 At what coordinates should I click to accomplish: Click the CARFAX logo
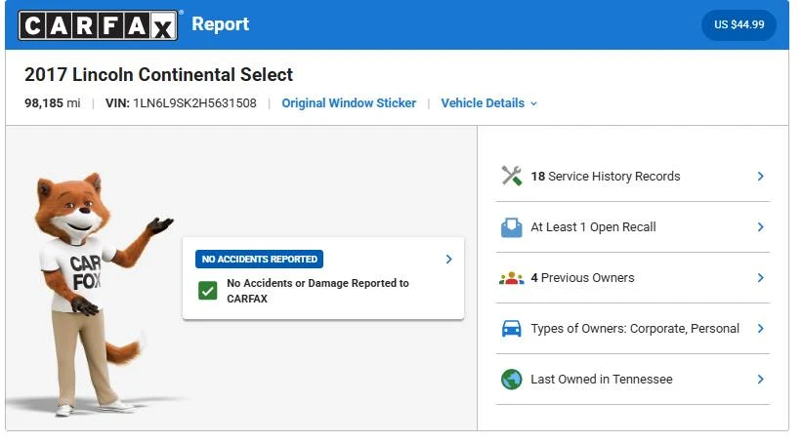(x=98, y=25)
